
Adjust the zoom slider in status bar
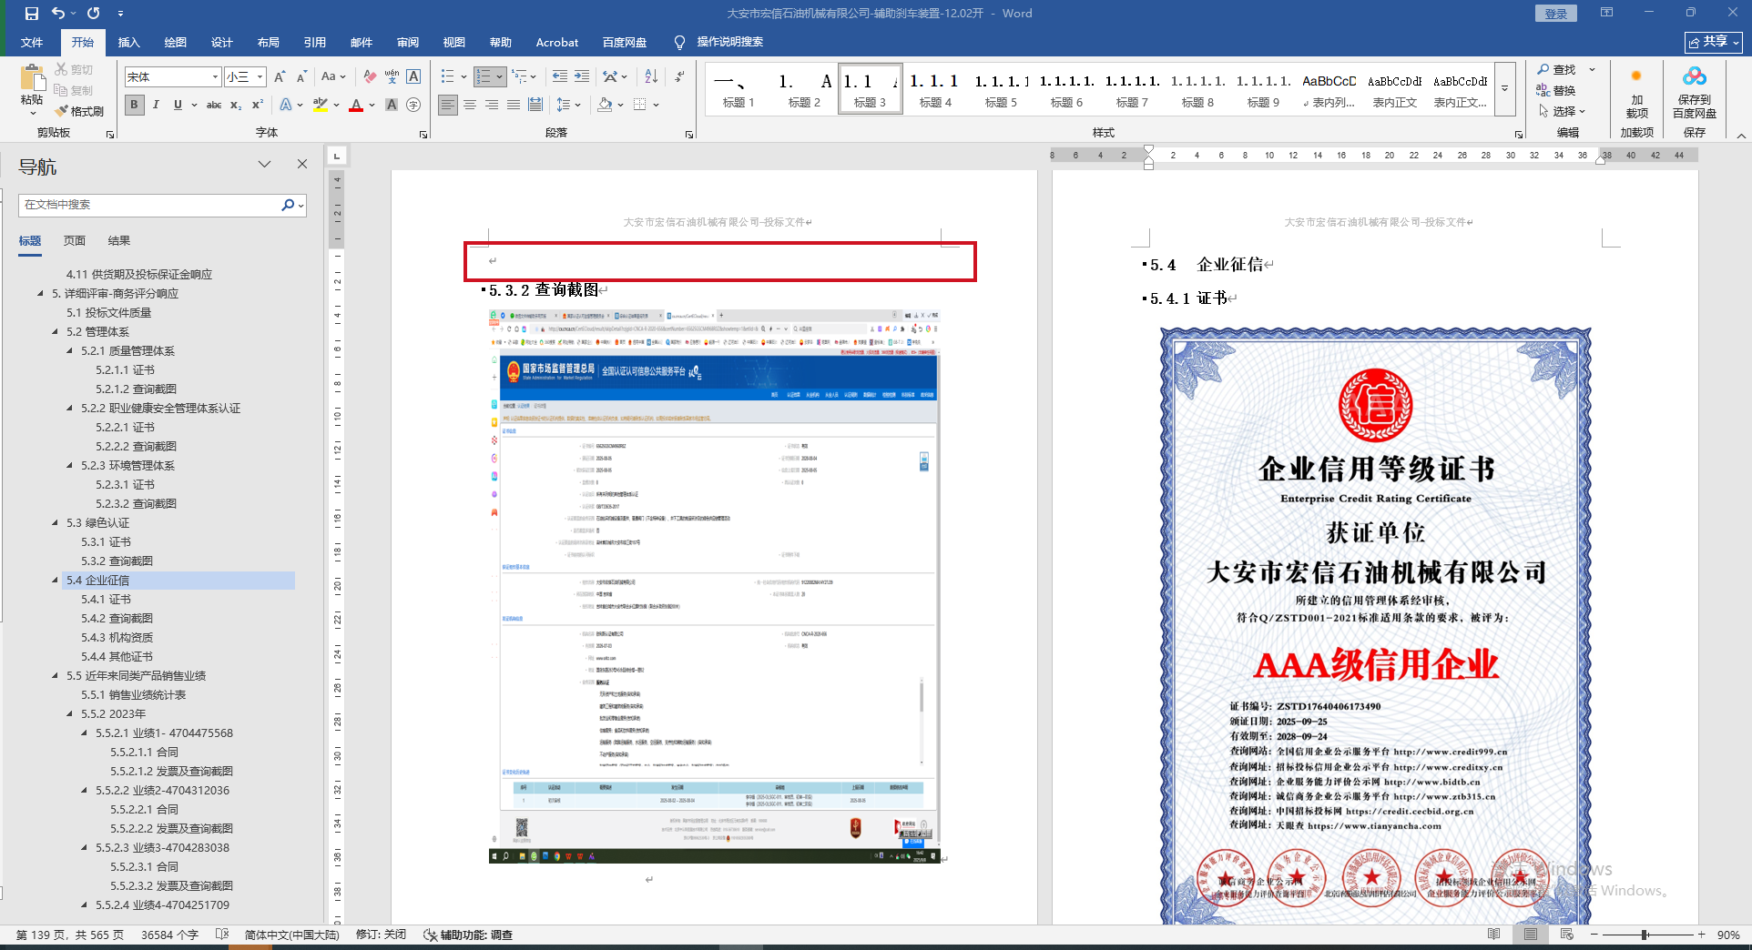pyautogui.click(x=1645, y=935)
